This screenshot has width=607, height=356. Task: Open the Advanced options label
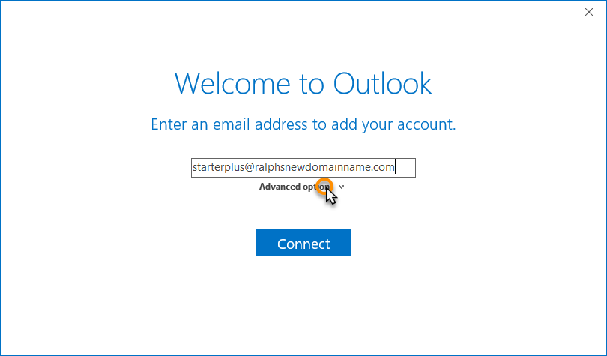pos(296,187)
